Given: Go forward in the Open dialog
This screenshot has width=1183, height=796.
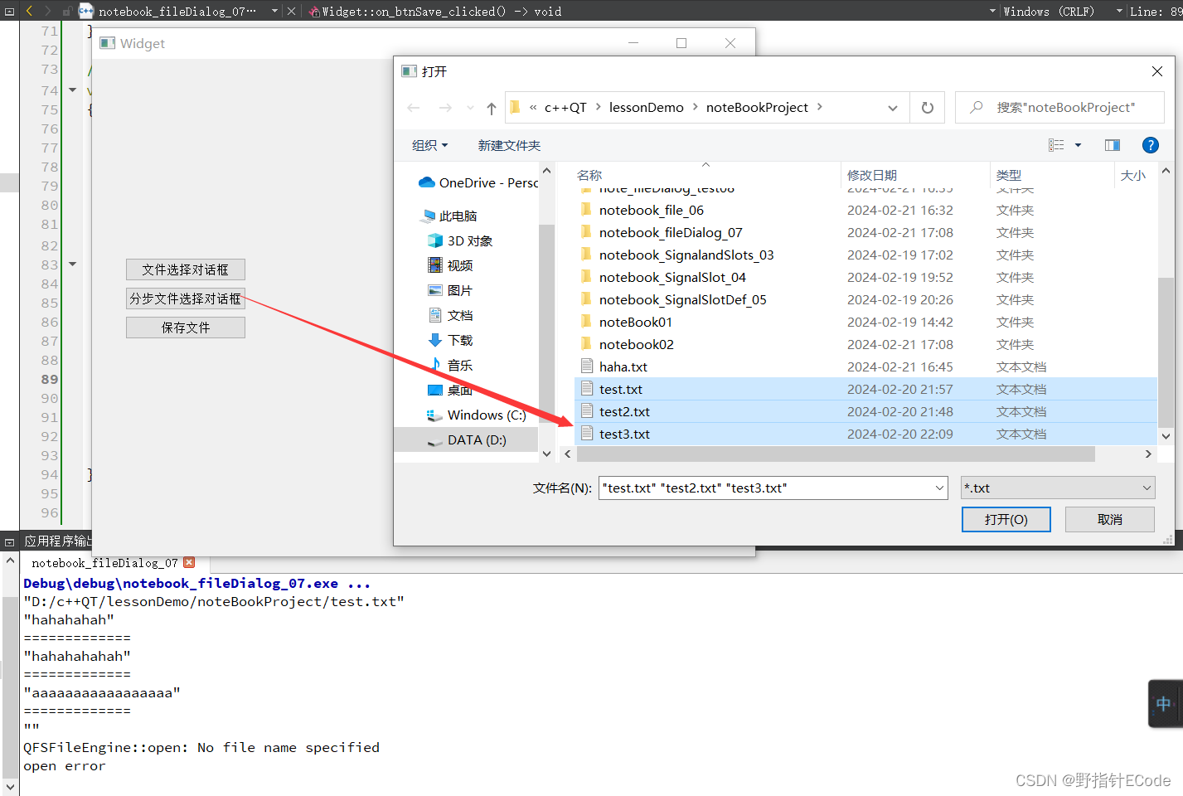Looking at the screenshot, I should [x=445, y=108].
